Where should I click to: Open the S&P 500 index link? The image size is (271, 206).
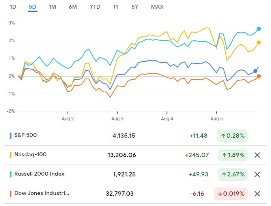click(26, 135)
